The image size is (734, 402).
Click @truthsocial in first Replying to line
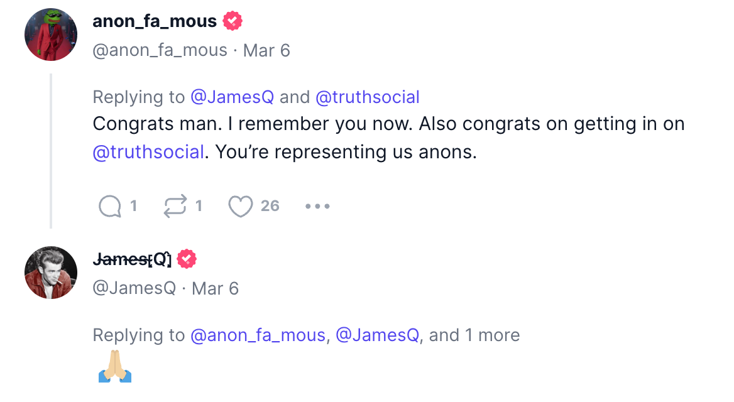click(x=367, y=97)
